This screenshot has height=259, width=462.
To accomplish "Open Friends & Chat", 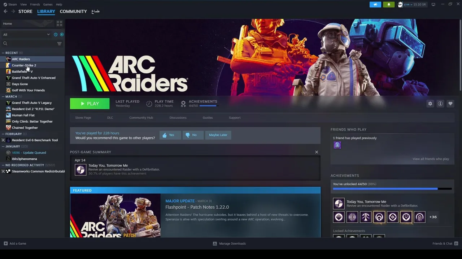I will (x=445, y=244).
